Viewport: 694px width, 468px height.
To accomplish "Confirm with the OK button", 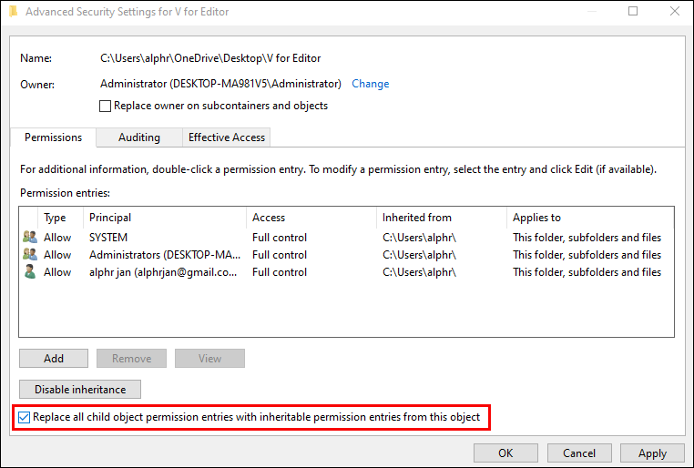I will tap(505, 453).
